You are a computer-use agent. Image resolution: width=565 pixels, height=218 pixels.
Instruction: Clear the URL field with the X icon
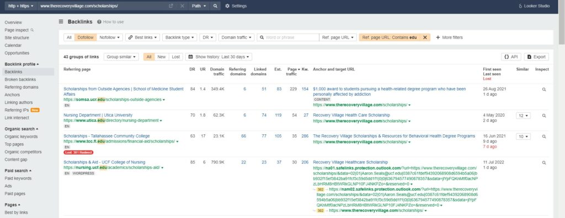(x=182, y=6)
